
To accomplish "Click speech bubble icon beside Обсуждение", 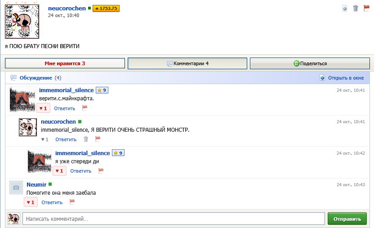I will click(13, 78).
